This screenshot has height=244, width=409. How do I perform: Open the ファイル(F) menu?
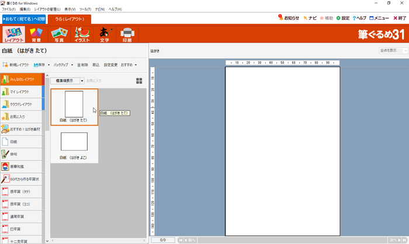[x=8, y=9]
